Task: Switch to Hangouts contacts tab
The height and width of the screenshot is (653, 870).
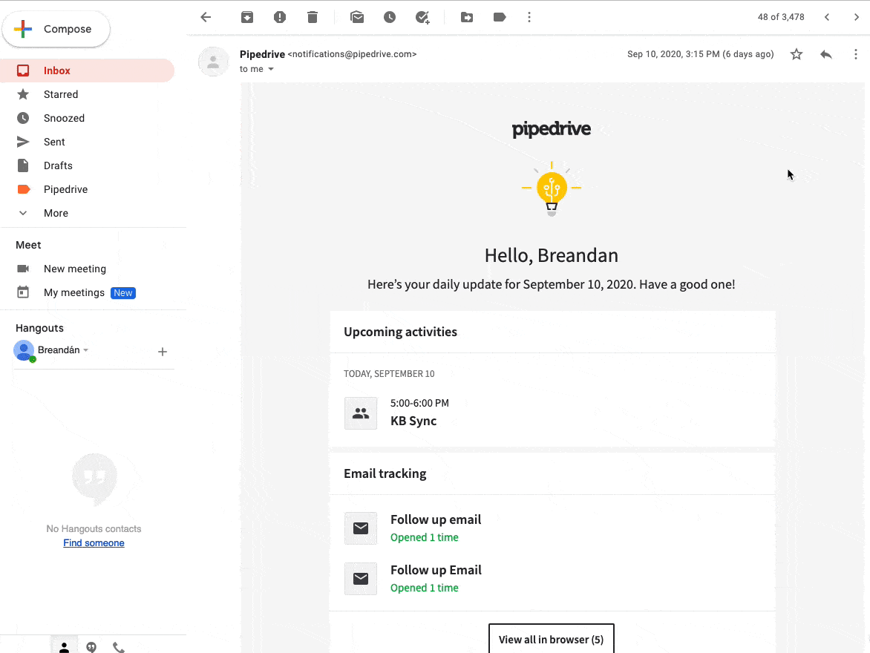Action: click(x=65, y=646)
